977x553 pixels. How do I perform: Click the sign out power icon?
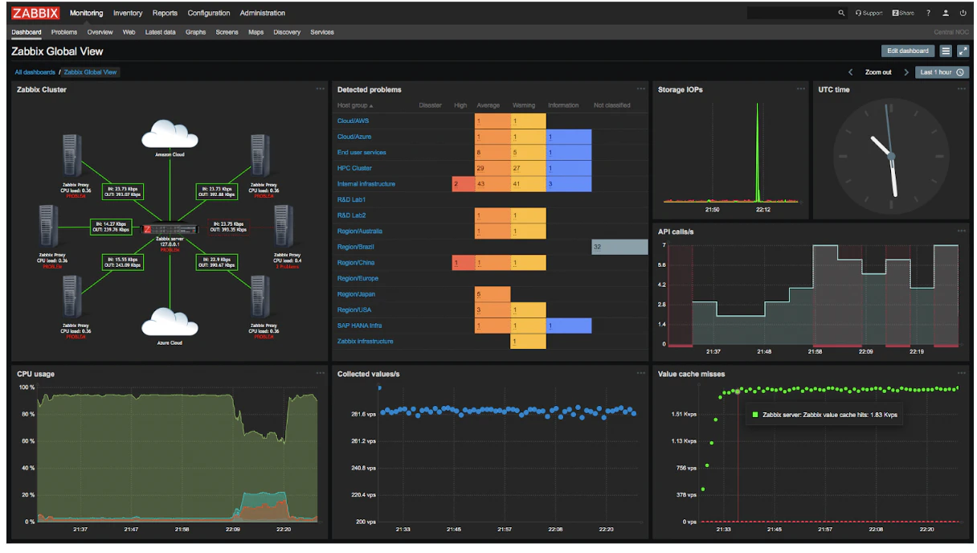click(963, 13)
